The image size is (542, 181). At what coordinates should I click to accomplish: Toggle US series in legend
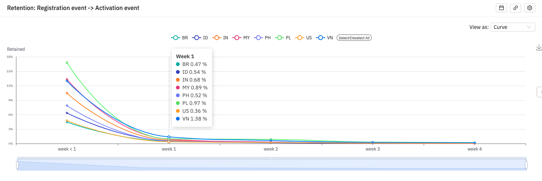click(303, 38)
